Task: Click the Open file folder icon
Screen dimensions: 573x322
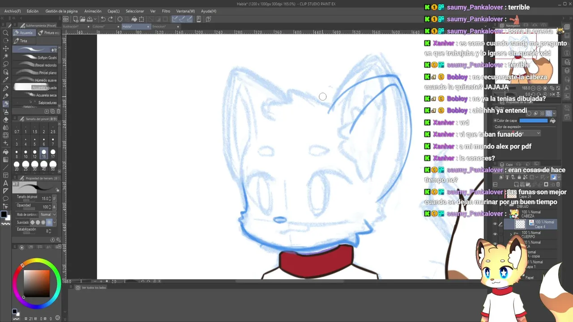Action: 83,19
